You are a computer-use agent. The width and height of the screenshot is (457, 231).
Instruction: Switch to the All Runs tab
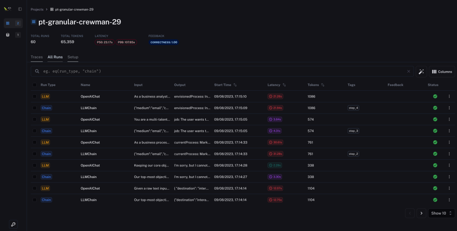pos(55,57)
